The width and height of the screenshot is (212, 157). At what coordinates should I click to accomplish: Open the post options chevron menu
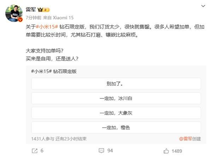point(203,6)
